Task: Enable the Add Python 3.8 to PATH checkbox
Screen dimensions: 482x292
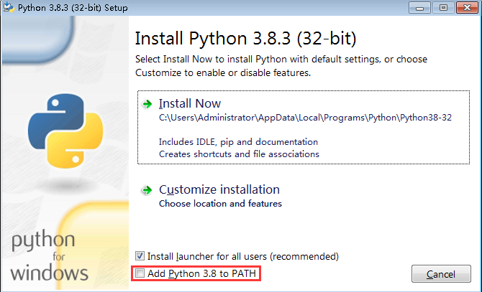Action: point(140,273)
